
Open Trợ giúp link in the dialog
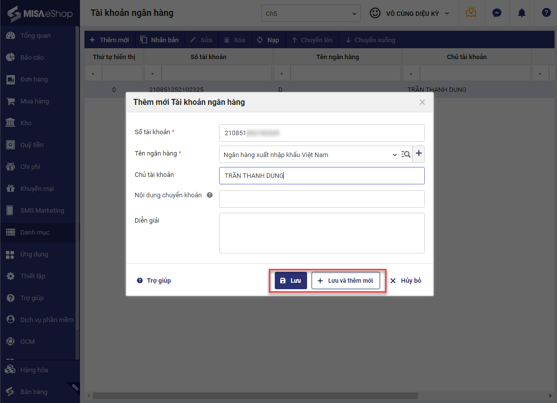154,280
